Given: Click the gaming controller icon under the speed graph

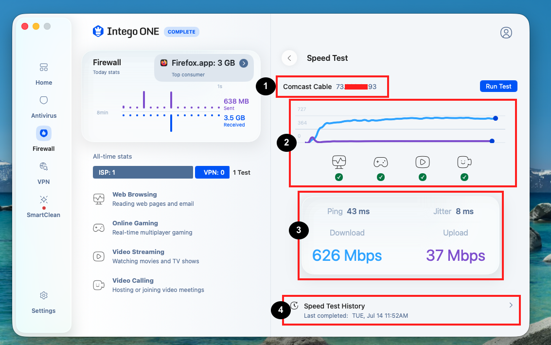Looking at the screenshot, I should coord(381,162).
